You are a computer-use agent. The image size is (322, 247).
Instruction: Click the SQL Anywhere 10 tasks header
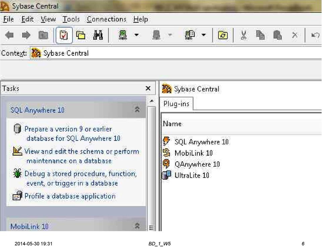(76, 110)
